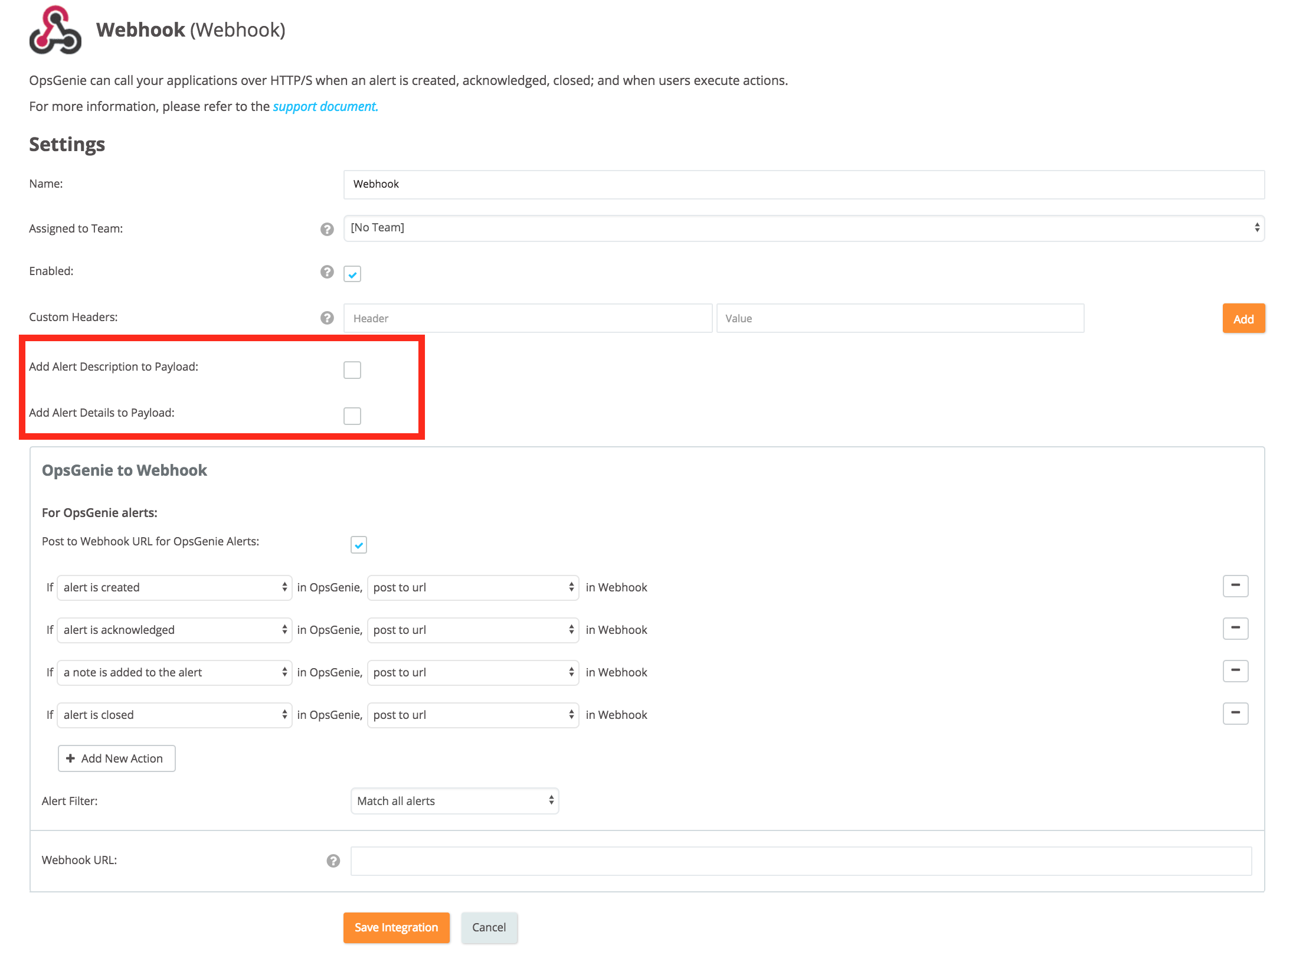Image resolution: width=1296 pixels, height=955 pixels.
Task: Click Add New Action button
Action: 116,758
